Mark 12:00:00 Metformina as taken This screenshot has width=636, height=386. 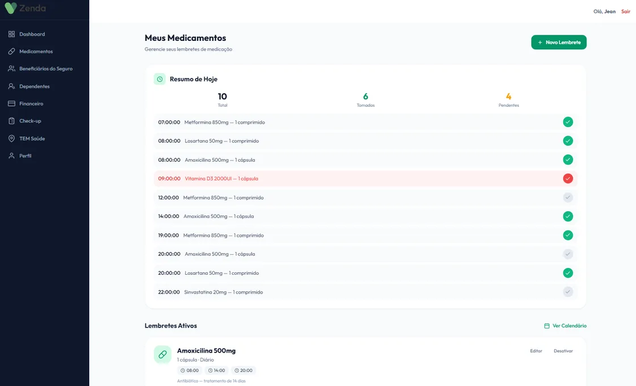[568, 198]
